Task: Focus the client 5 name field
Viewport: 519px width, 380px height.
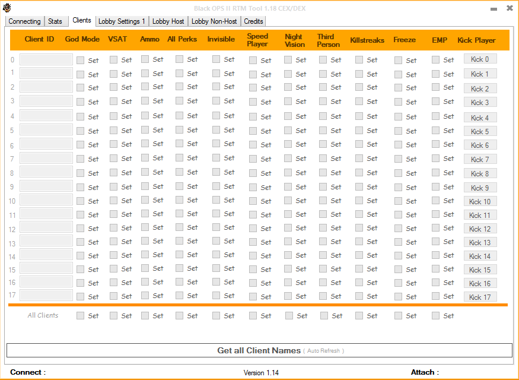Action: point(46,129)
